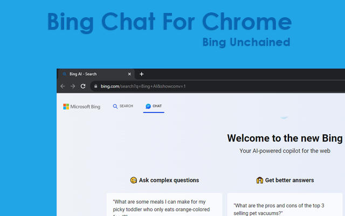Click the emoji beside Get better answers
Viewport: 345px width, 216px height.
tap(260, 180)
